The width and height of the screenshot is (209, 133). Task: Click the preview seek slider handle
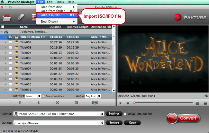[x=134, y=103]
